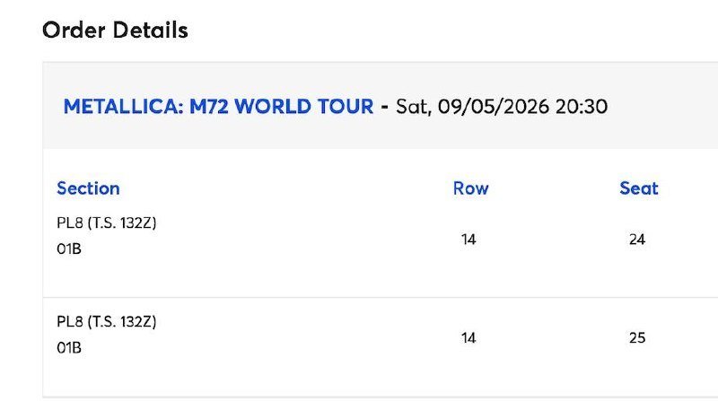Click row value 14 of the seat 24 ticket
The image size is (718, 401).
tap(468, 240)
